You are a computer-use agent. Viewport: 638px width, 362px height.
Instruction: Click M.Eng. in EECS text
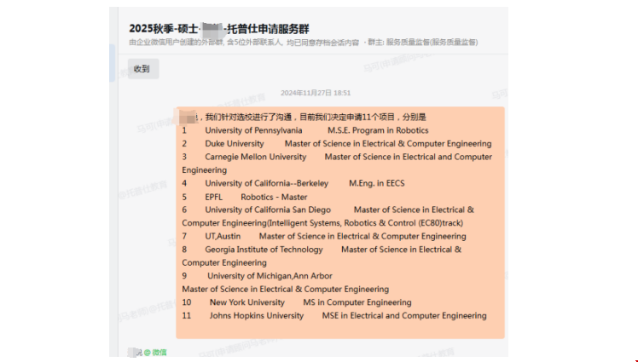[x=377, y=183]
